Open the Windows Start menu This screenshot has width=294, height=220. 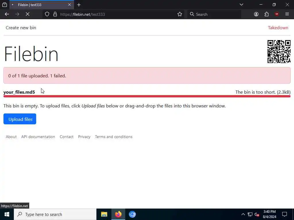[7, 214]
